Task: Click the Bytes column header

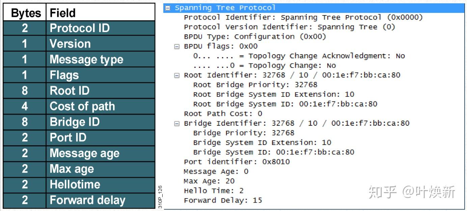Action: (26, 13)
